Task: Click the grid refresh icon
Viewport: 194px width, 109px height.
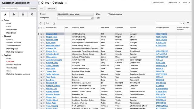Action: (40, 23)
